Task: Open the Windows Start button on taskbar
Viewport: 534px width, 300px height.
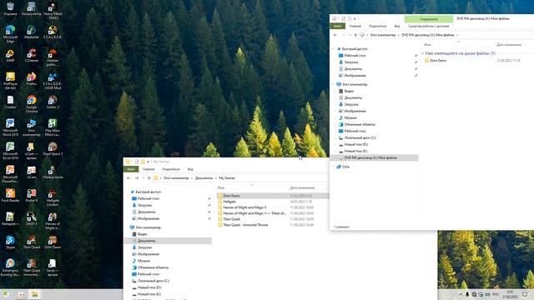Action: (6, 294)
